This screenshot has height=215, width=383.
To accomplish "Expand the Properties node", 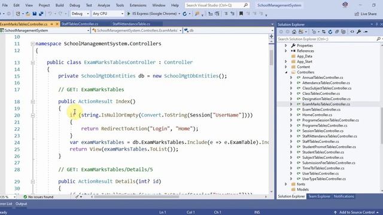I will coord(286,45).
